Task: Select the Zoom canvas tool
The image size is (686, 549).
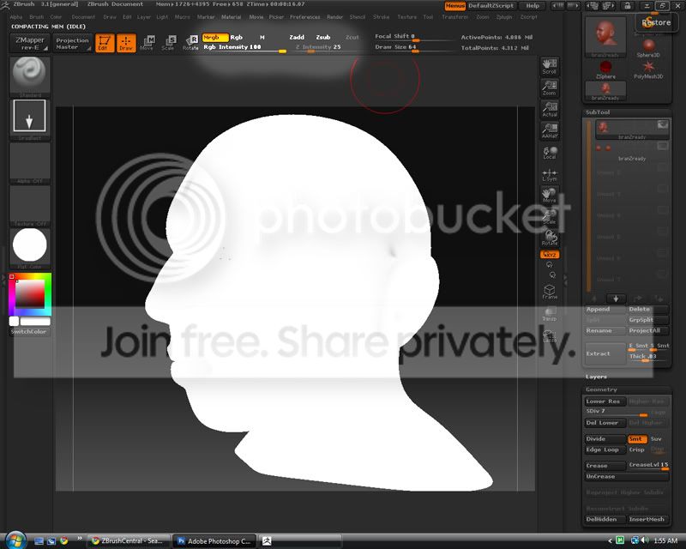Action: (550, 87)
